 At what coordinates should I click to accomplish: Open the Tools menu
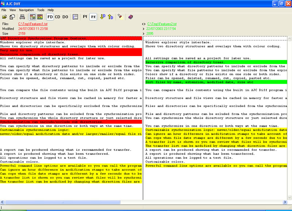(41, 10)
